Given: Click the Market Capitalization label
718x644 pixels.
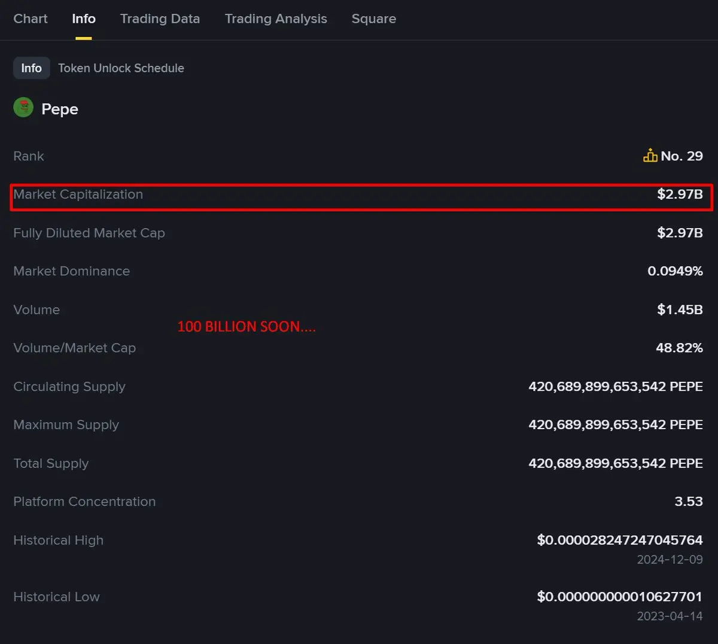Looking at the screenshot, I should pyautogui.click(x=78, y=195).
